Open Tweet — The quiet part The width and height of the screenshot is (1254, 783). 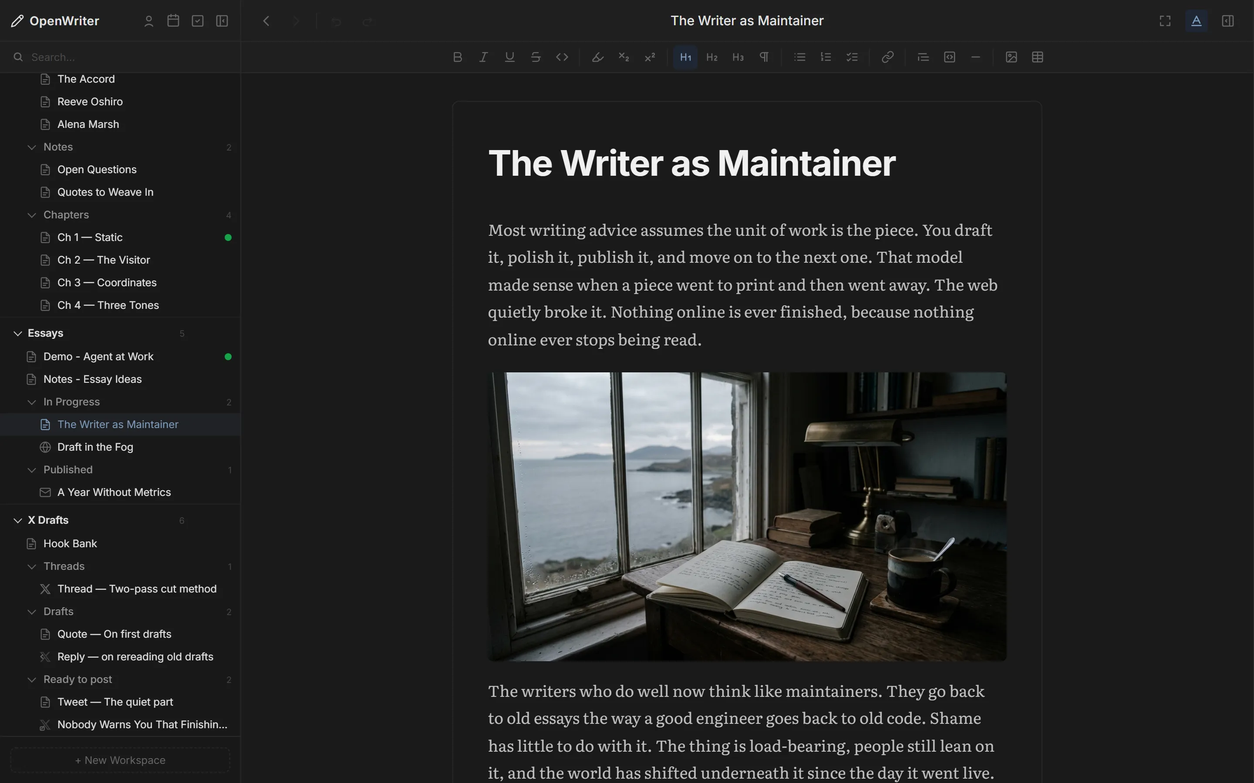(x=120, y=702)
